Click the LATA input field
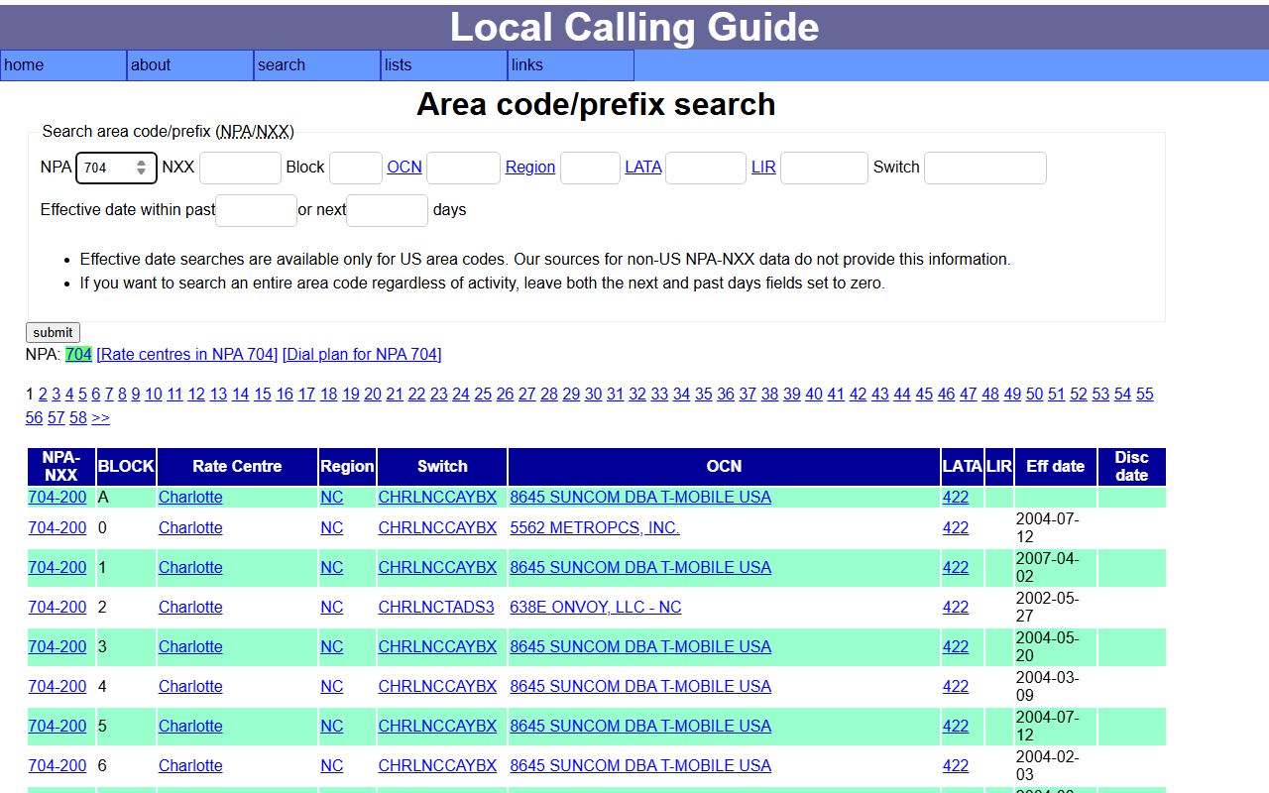 pyautogui.click(x=706, y=168)
